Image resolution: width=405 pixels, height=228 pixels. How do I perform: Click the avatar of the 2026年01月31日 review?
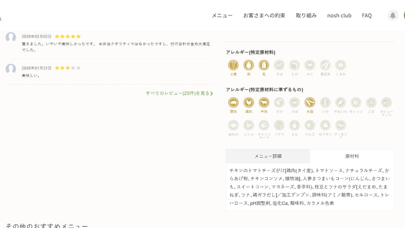11,69
